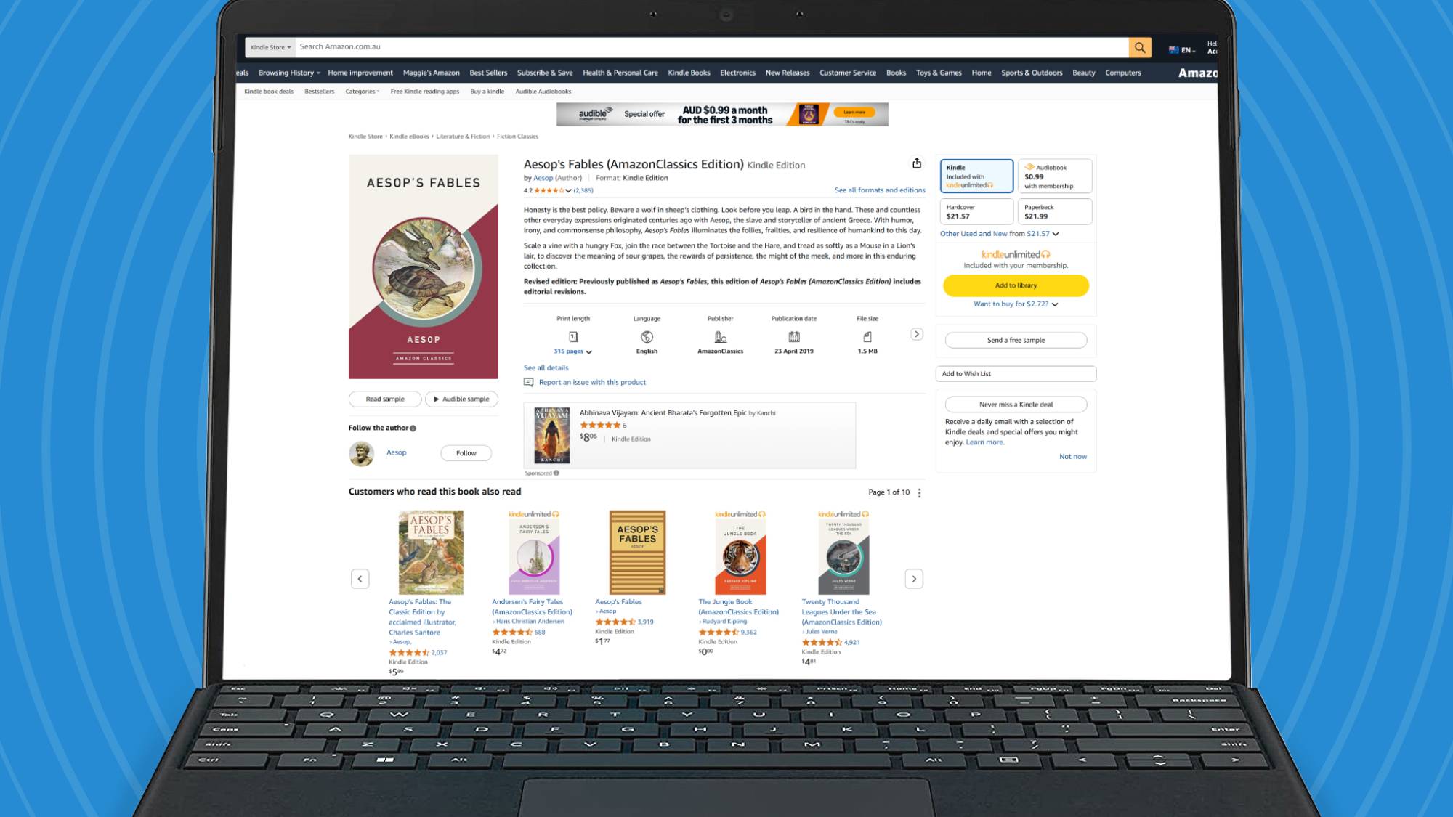Play the Audible sample

click(x=461, y=399)
